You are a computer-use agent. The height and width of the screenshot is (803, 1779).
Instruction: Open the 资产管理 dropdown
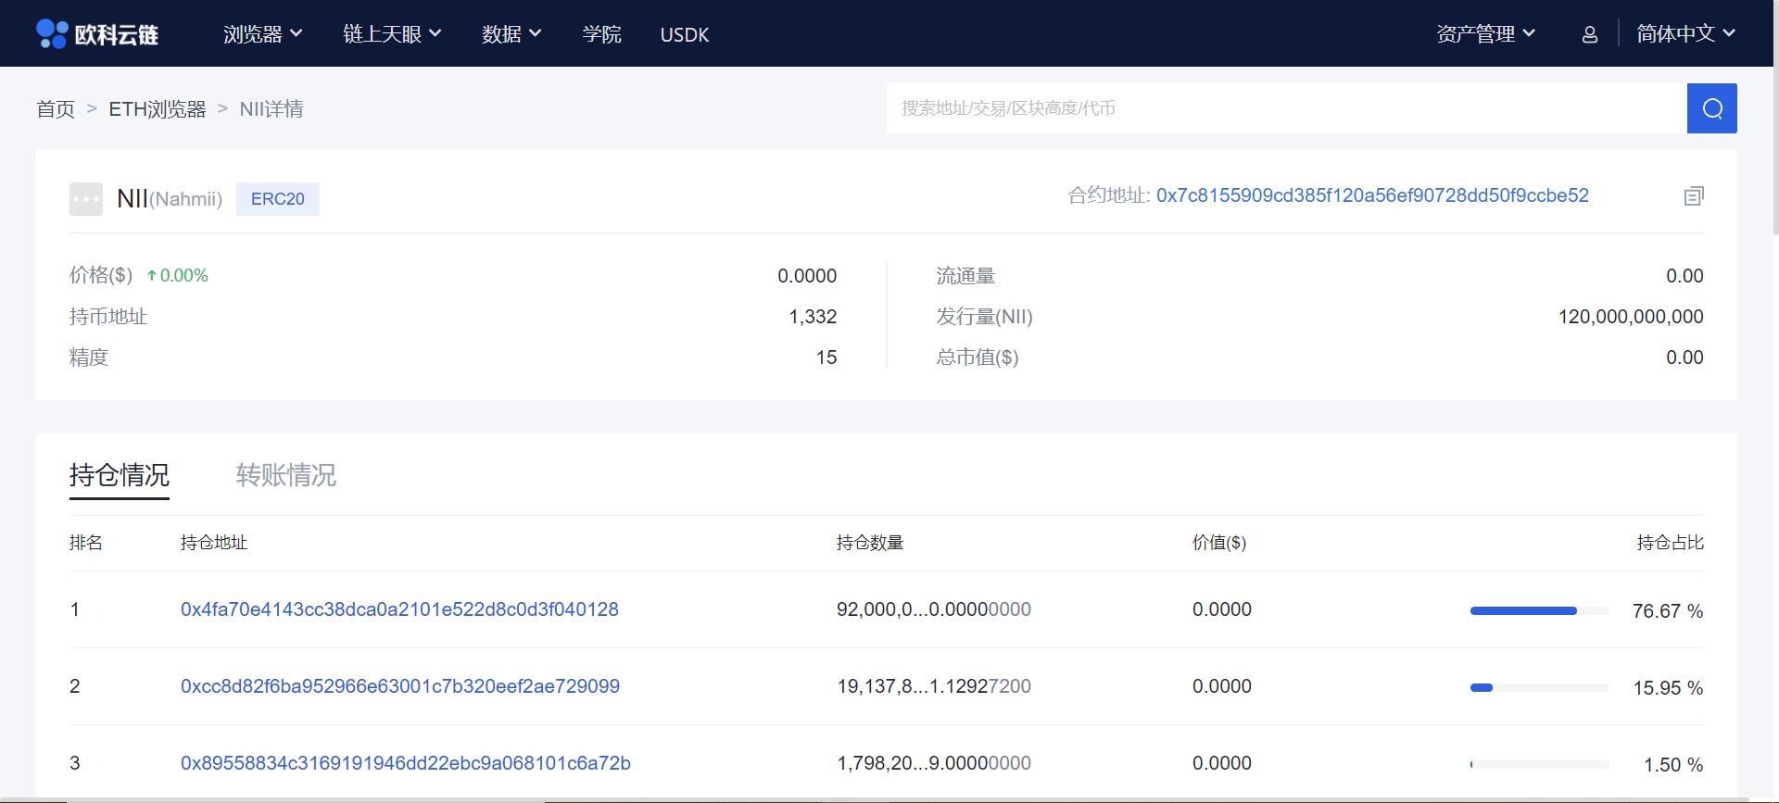1486,34
